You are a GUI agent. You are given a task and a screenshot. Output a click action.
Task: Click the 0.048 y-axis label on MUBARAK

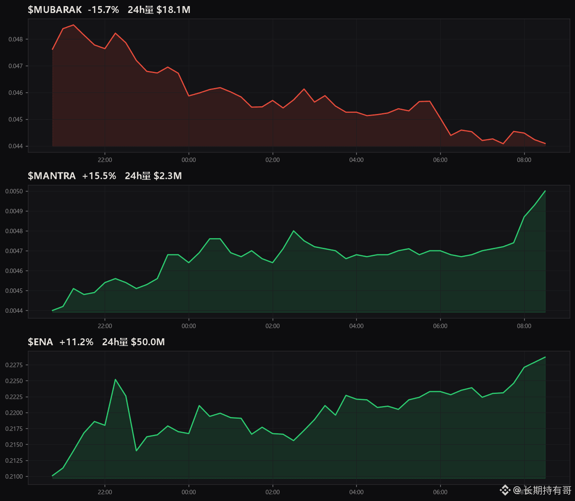(x=16, y=39)
